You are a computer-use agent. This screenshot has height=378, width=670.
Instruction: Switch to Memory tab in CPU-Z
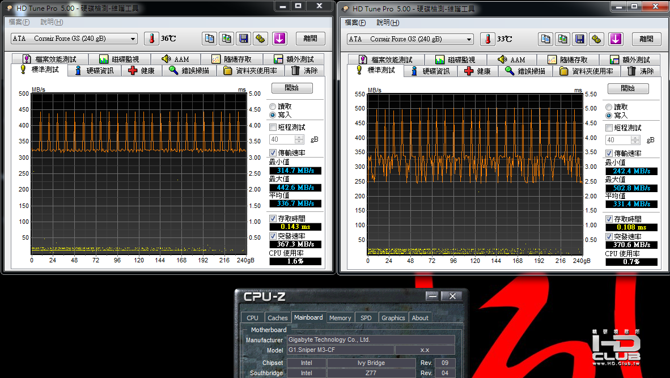[x=340, y=318]
